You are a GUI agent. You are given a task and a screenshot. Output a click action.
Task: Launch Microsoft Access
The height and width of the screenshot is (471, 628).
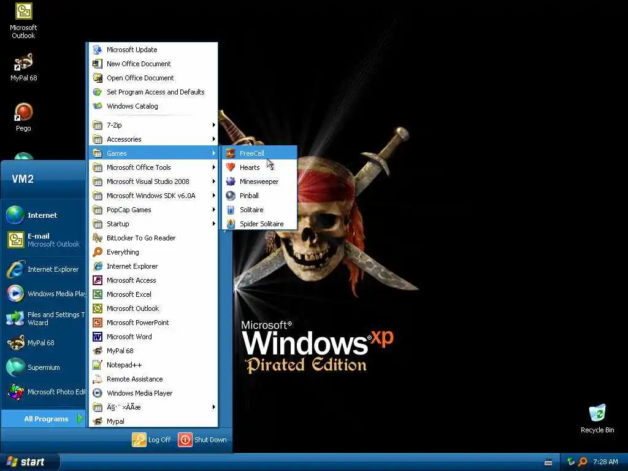153,280
